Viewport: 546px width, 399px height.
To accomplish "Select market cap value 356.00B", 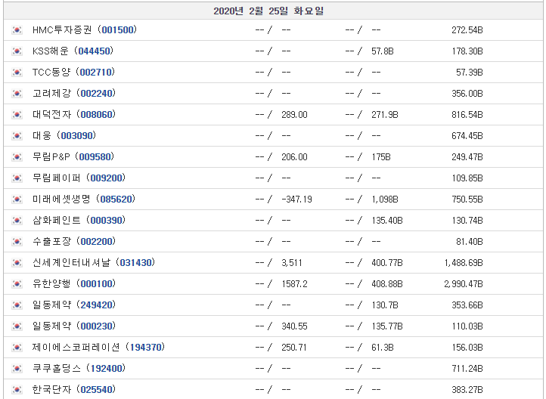I will coord(467,94).
